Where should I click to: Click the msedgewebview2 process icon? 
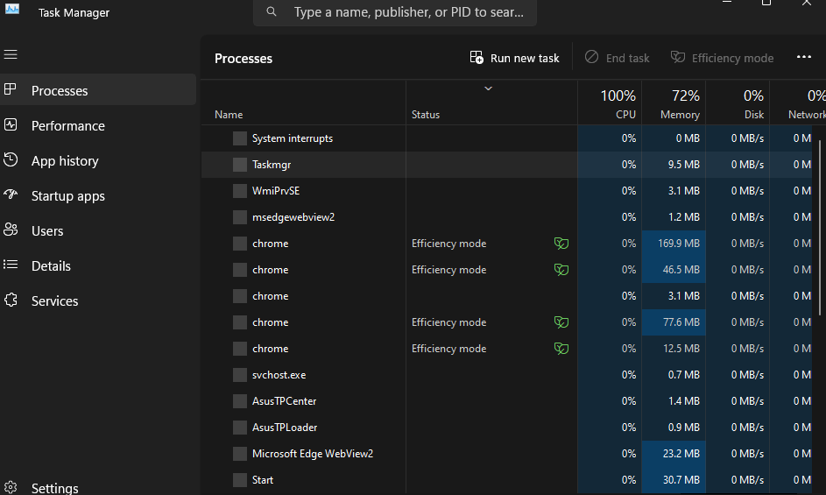click(240, 217)
